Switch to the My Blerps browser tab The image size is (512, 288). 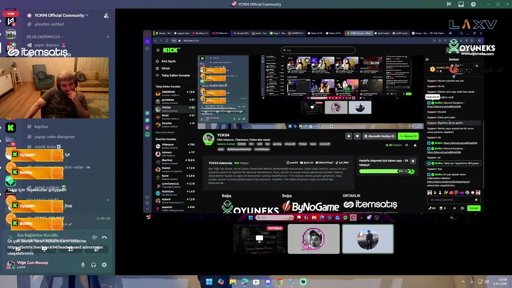tap(201, 33)
